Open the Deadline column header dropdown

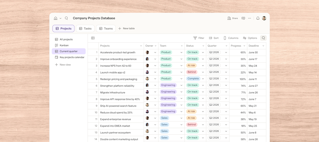pos(263,46)
